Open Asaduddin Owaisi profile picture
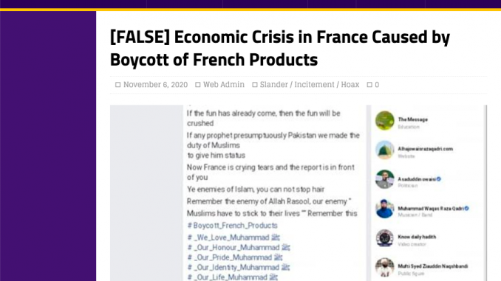 click(x=385, y=179)
